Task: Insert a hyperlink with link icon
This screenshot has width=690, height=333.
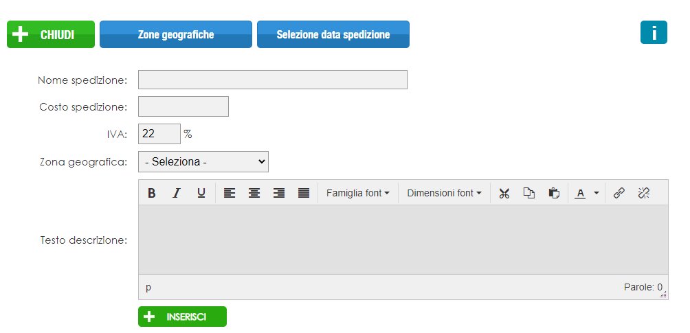Action: 619,194
